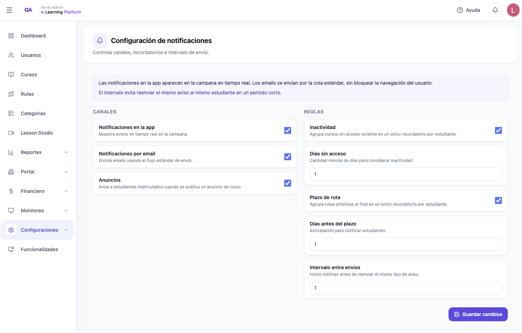Open Cursos in sidebar
This screenshot has height=333, width=522.
click(x=37, y=75)
